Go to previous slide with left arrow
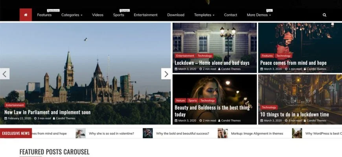The width and height of the screenshot is (342, 157). (x=5, y=74)
